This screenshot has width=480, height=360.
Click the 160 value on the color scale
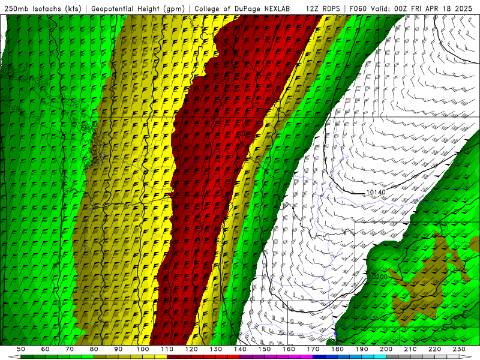289,349
